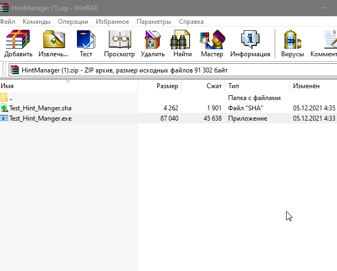
Task: Click the Просмотр (View) book icon
Action: (120, 39)
